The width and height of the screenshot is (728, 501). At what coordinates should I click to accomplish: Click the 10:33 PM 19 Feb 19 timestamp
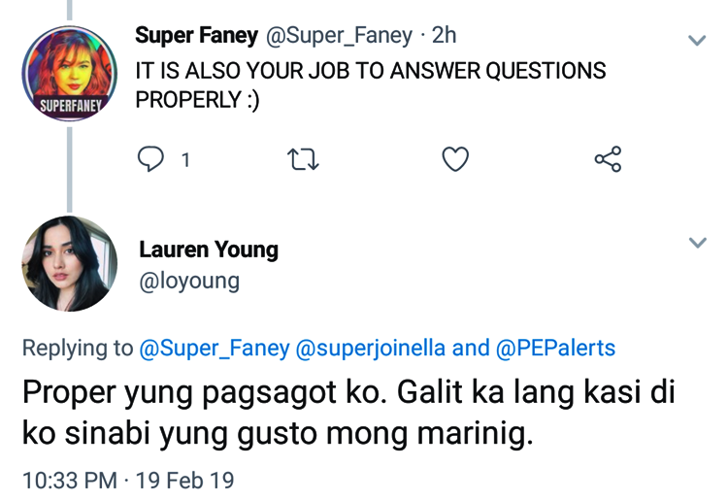pyautogui.click(x=127, y=480)
